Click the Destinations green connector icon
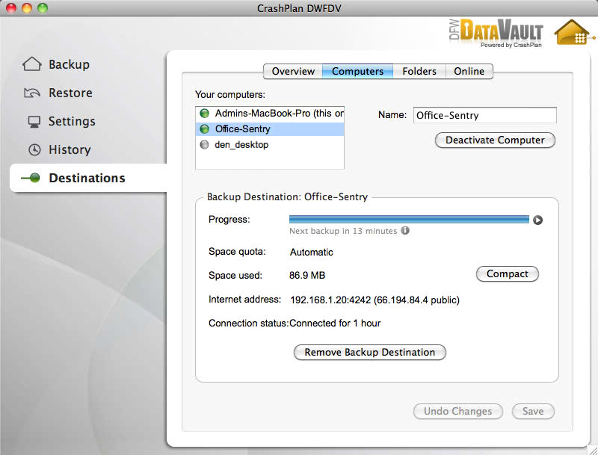This screenshot has width=598, height=455. [31, 178]
